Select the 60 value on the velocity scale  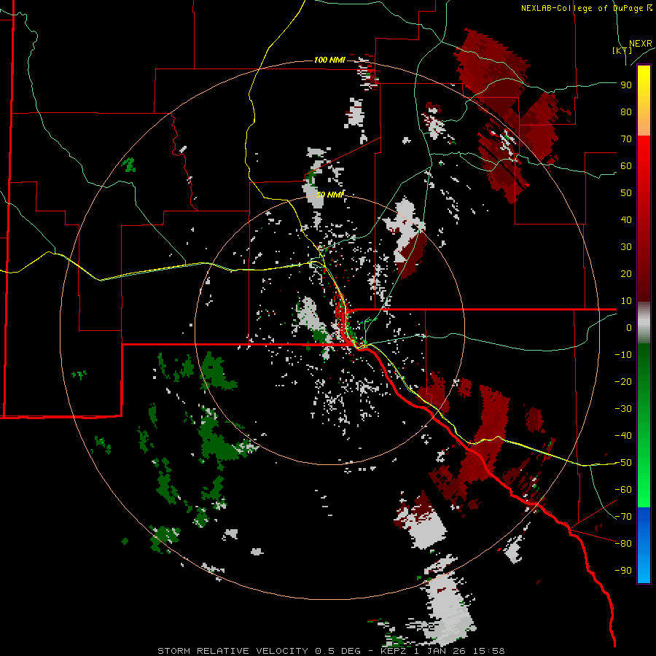coord(626,166)
